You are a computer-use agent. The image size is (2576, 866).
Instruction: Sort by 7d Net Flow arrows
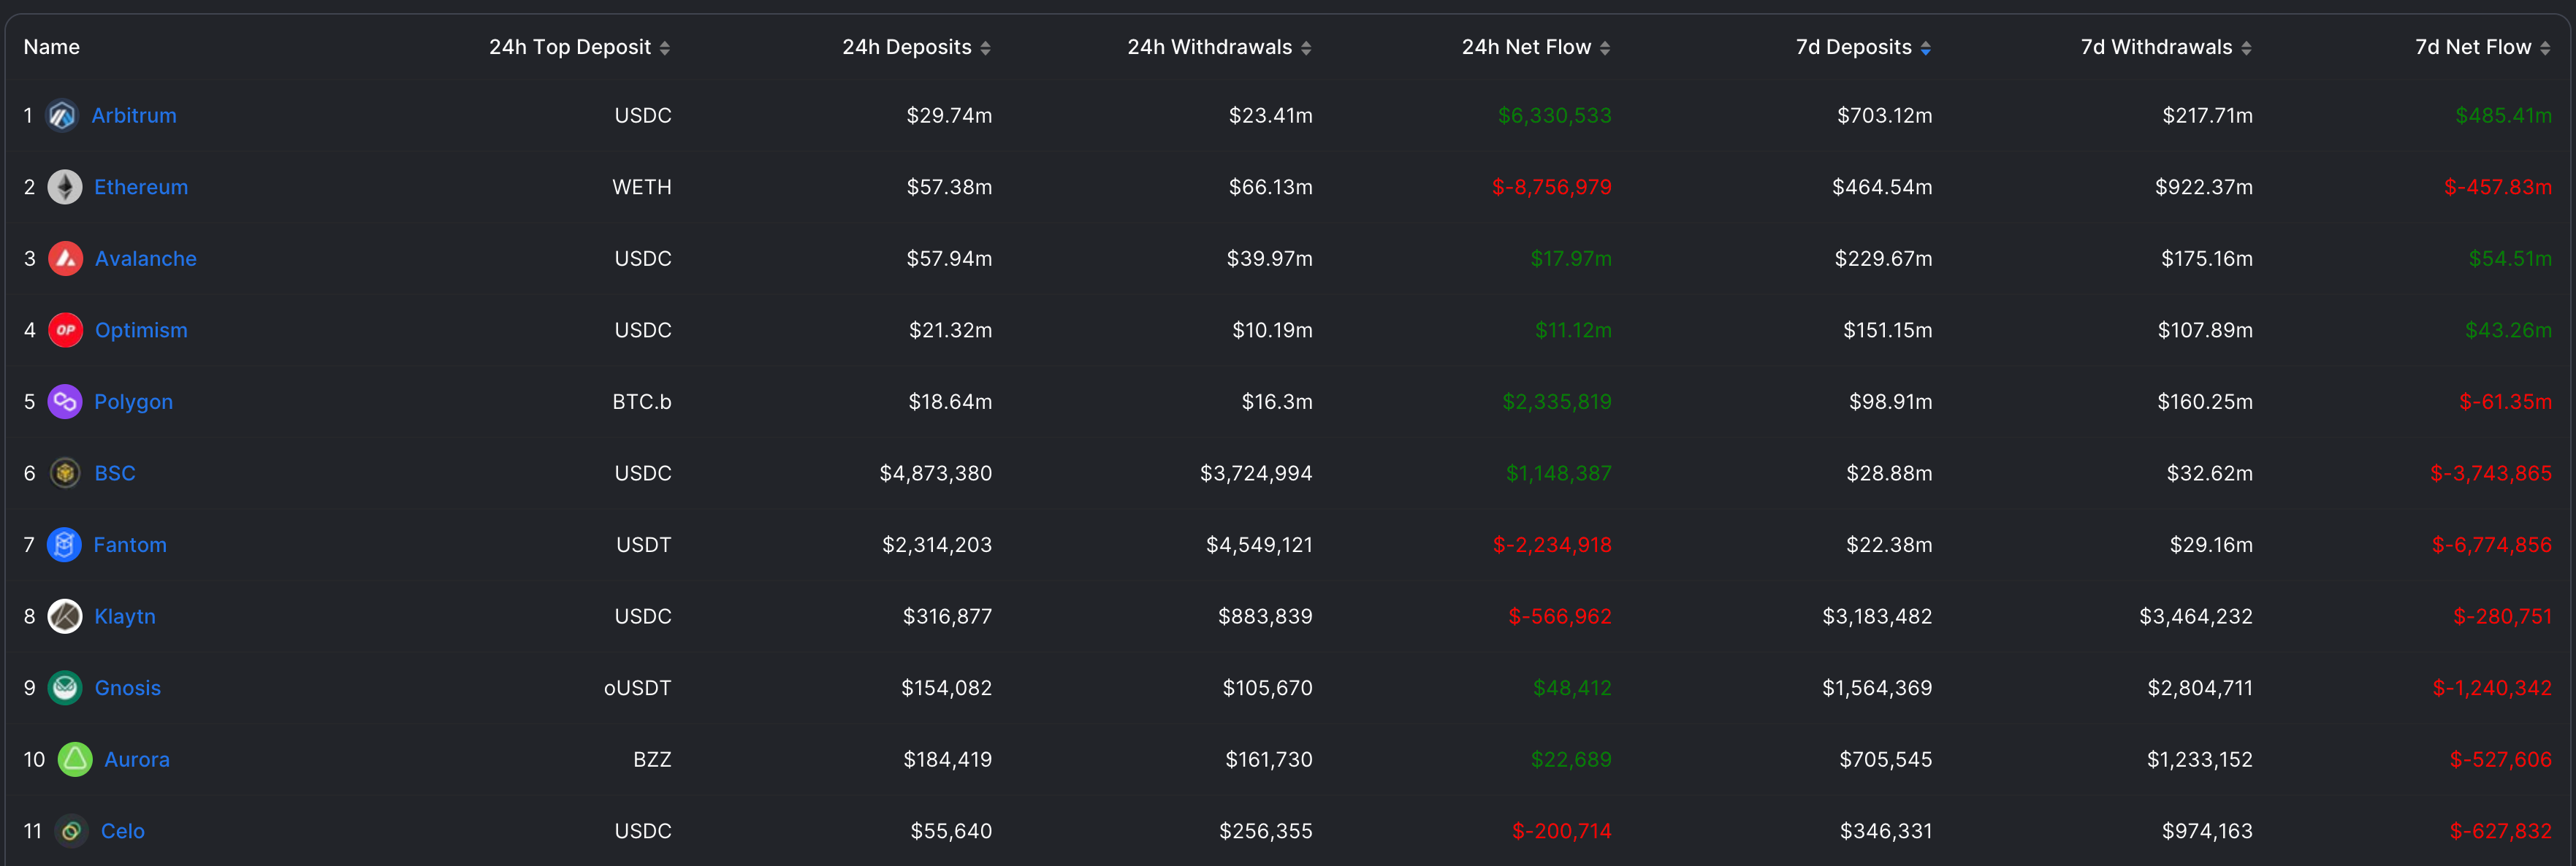pyautogui.click(x=2545, y=48)
